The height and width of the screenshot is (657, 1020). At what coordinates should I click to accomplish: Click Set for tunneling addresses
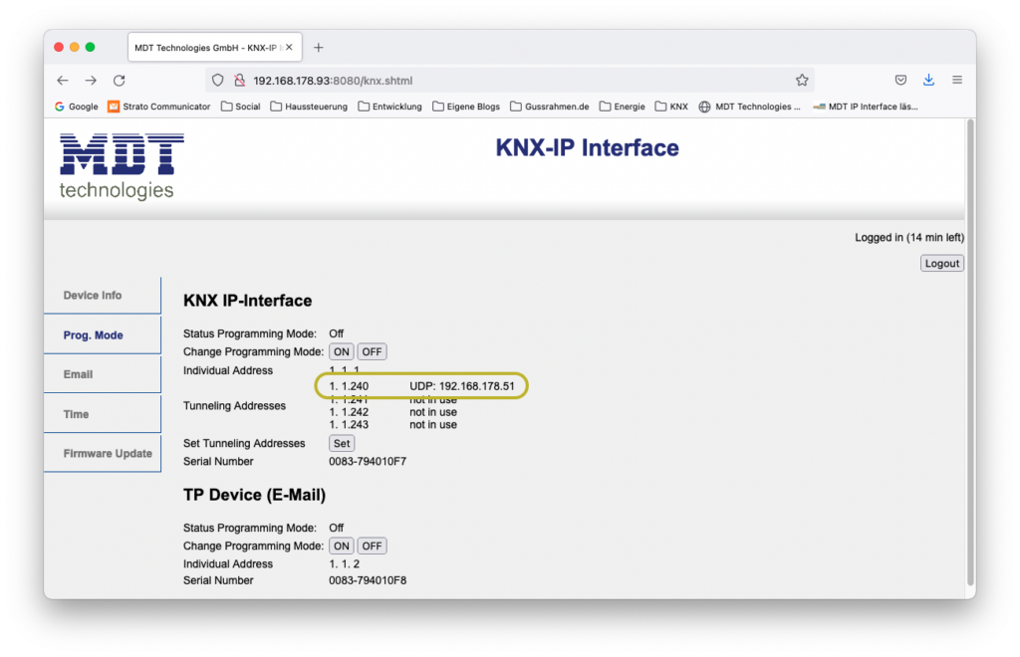tap(342, 443)
